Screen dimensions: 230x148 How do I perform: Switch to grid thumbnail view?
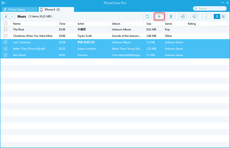pyautogui.click(x=223, y=17)
